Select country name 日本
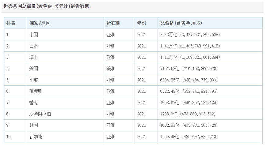 pyautogui.click(x=33, y=46)
